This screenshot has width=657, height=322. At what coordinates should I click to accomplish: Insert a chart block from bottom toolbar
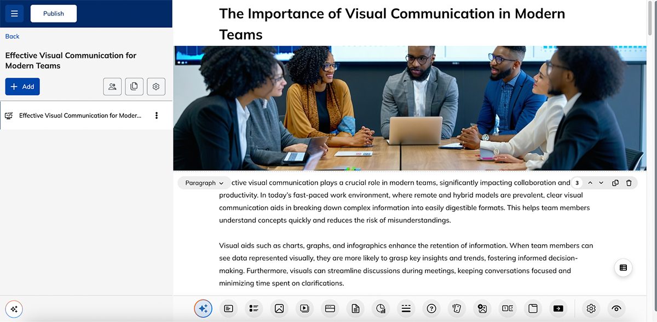point(381,308)
